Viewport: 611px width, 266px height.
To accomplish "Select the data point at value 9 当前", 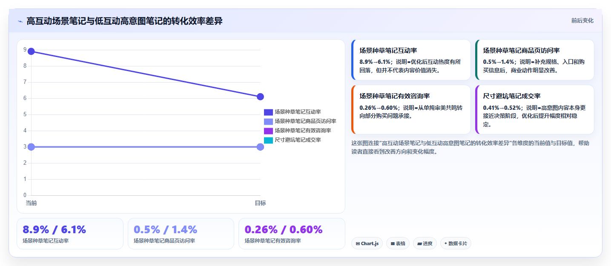I will [x=31, y=51].
